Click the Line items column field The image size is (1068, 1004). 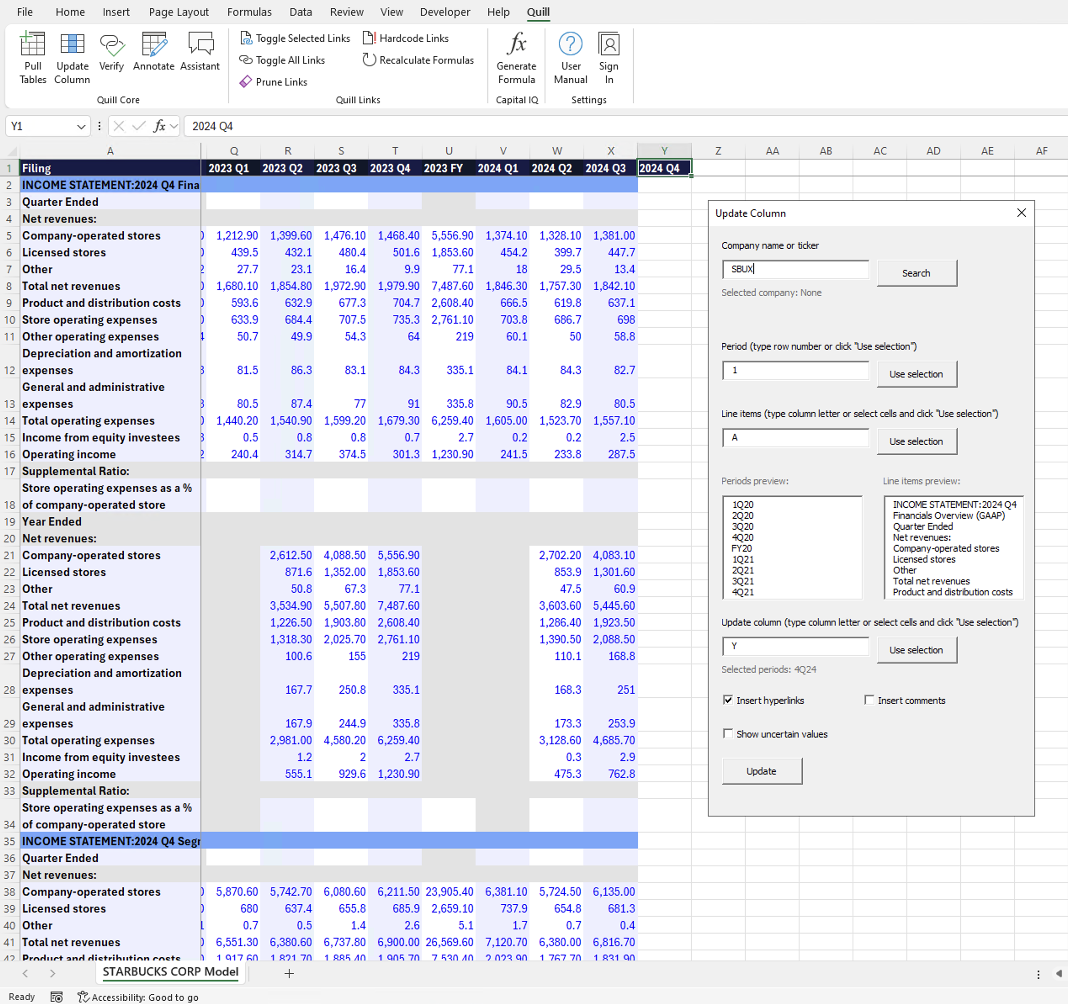(796, 437)
